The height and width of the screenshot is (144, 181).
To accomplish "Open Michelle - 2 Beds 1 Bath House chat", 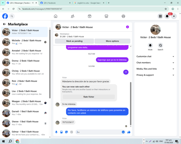I will coord(24,42).
